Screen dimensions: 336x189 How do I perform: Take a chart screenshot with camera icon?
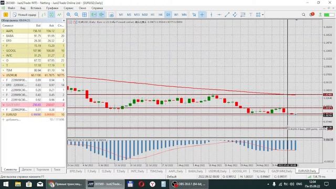tap(111, 15)
